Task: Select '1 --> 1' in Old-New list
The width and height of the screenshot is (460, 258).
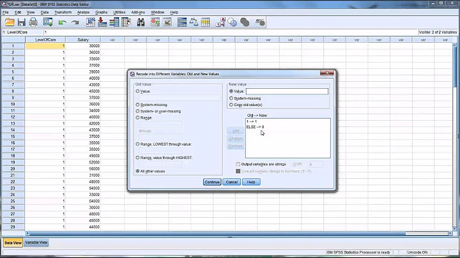Action: [252, 121]
